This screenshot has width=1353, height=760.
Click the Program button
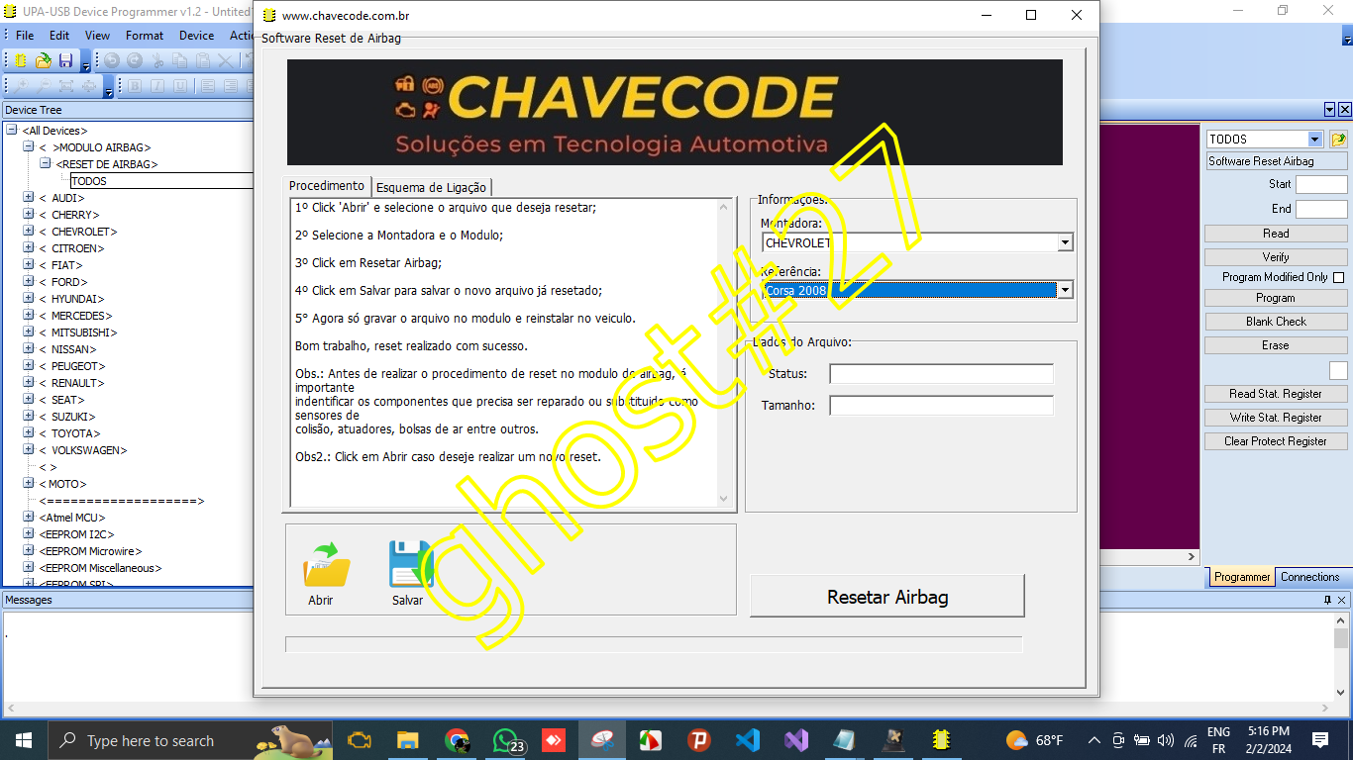1276,298
